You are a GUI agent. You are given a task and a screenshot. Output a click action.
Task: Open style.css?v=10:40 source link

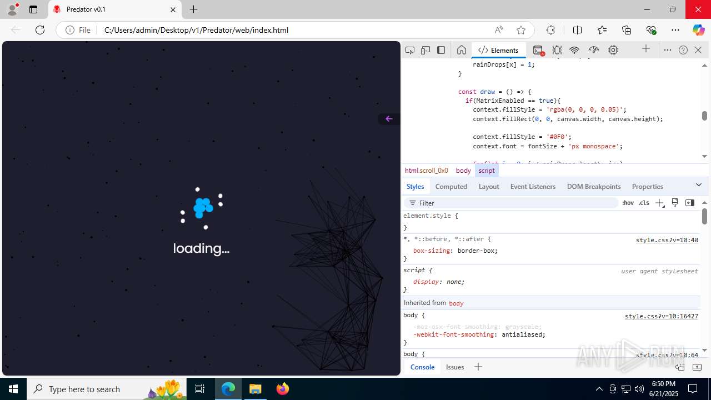click(667, 240)
